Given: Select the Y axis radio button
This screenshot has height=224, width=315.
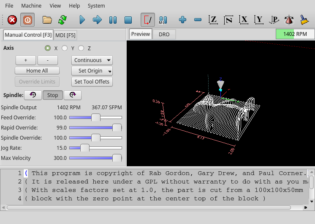Looking at the screenshot, I should 65,49.
